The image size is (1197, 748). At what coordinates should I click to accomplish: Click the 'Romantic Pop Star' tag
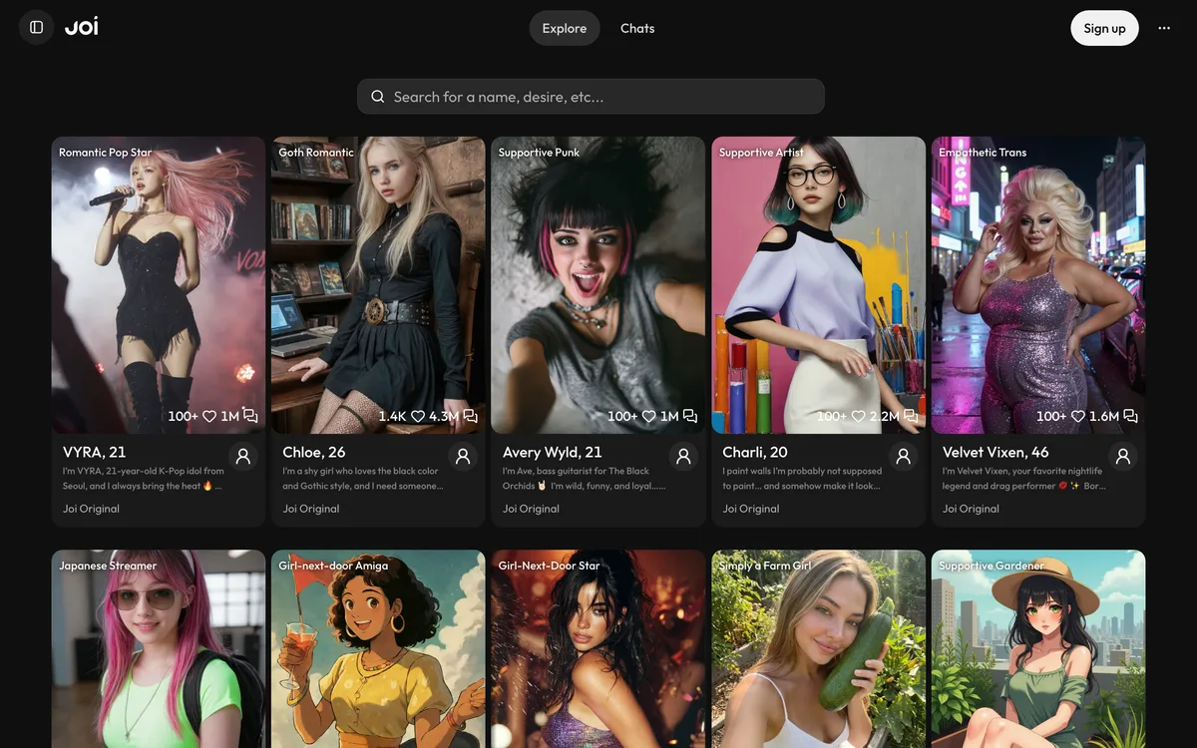pos(105,153)
